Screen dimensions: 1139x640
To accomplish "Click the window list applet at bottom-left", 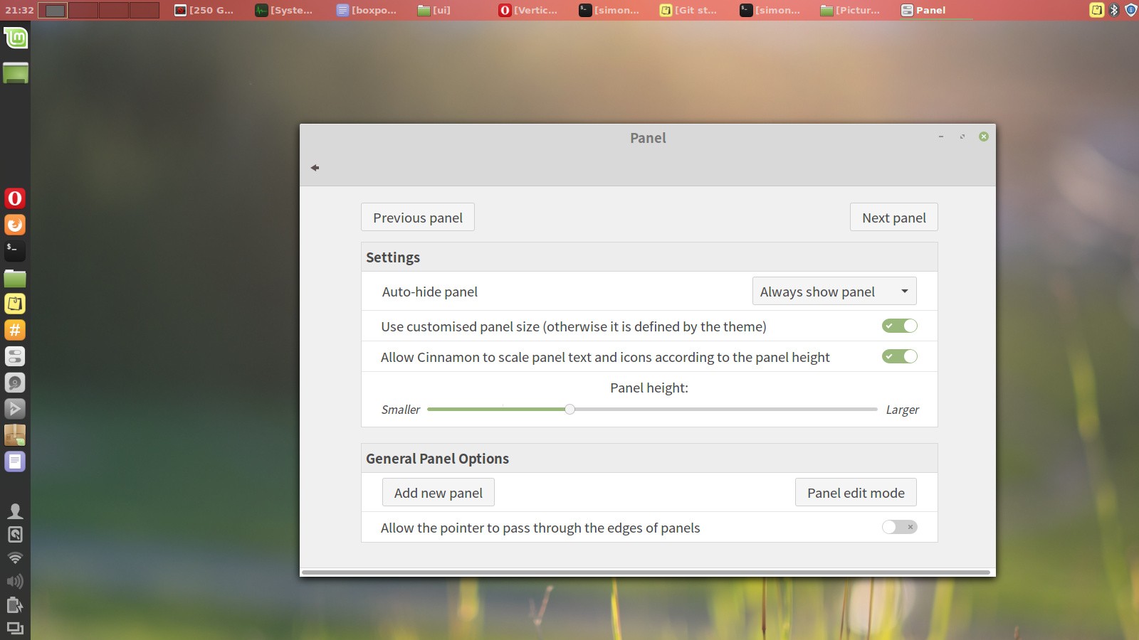I will pos(15,628).
